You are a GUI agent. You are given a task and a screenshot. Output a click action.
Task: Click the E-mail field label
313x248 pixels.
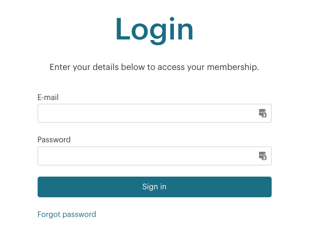pyautogui.click(x=48, y=97)
